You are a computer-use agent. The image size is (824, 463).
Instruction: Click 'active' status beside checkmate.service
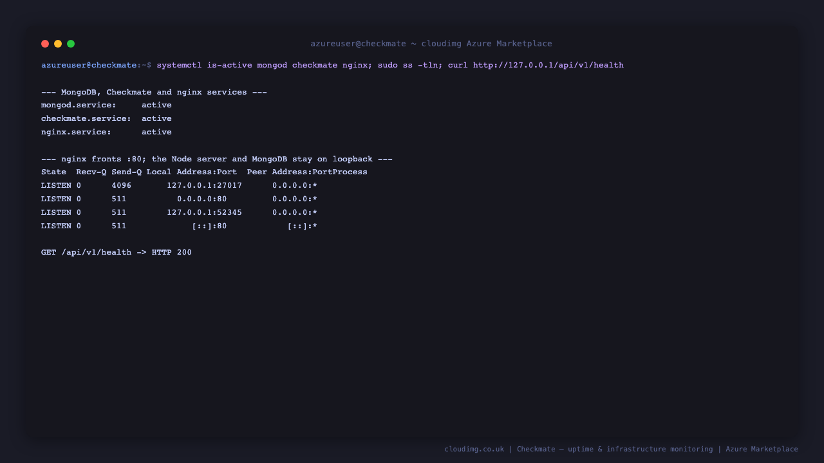click(156, 118)
